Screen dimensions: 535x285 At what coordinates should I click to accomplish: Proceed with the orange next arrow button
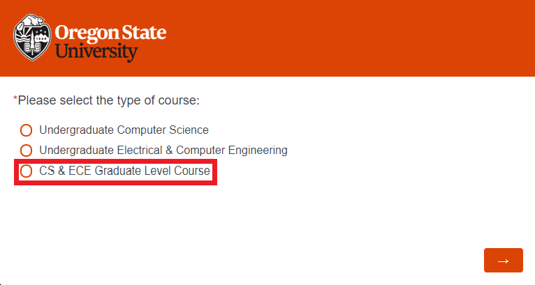coord(503,261)
